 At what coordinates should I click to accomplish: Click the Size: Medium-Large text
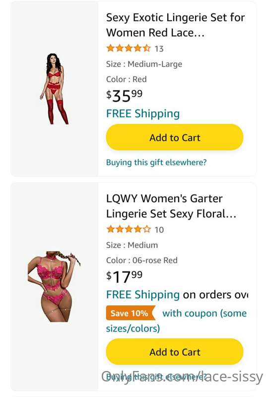click(144, 64)
